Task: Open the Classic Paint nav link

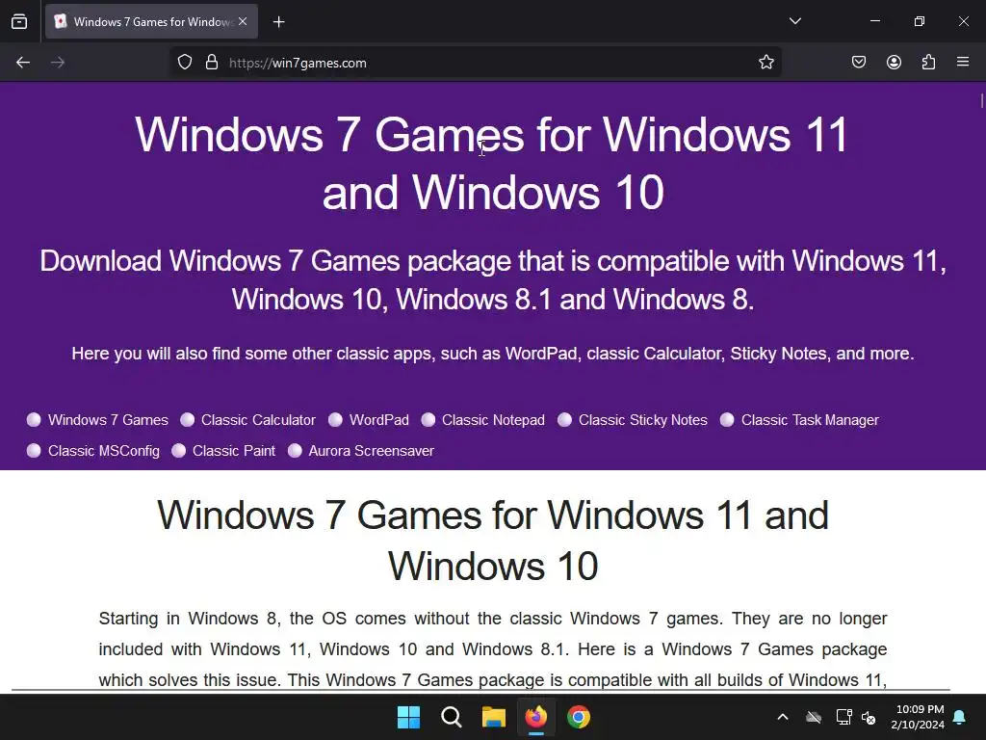Action: click(234, 451)
